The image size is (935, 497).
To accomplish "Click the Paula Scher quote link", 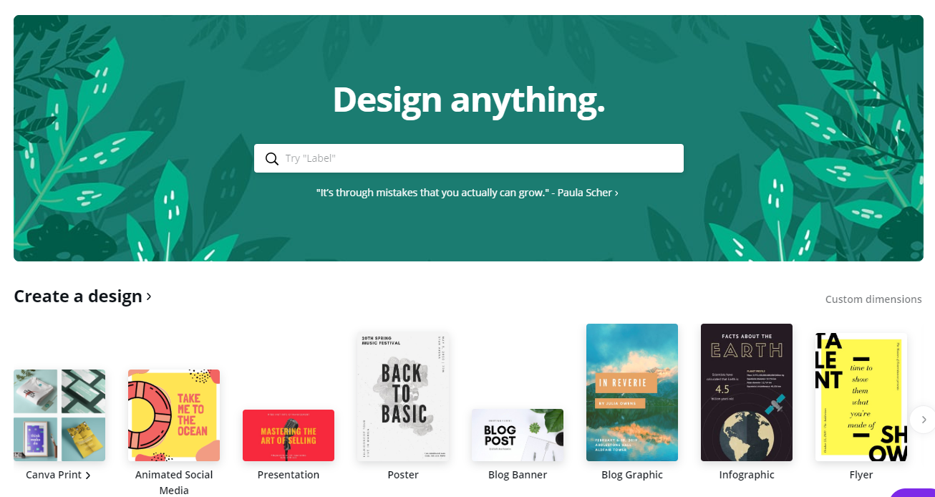I will [467, 193].
